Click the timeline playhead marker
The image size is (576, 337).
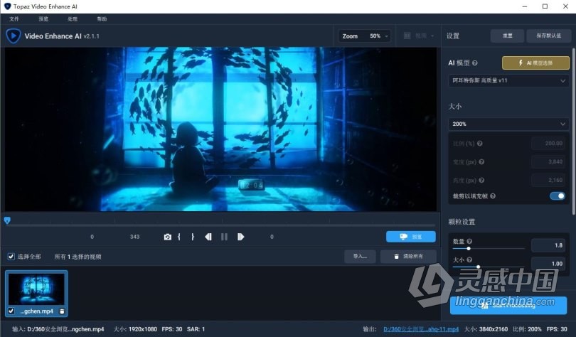[7, 220]
